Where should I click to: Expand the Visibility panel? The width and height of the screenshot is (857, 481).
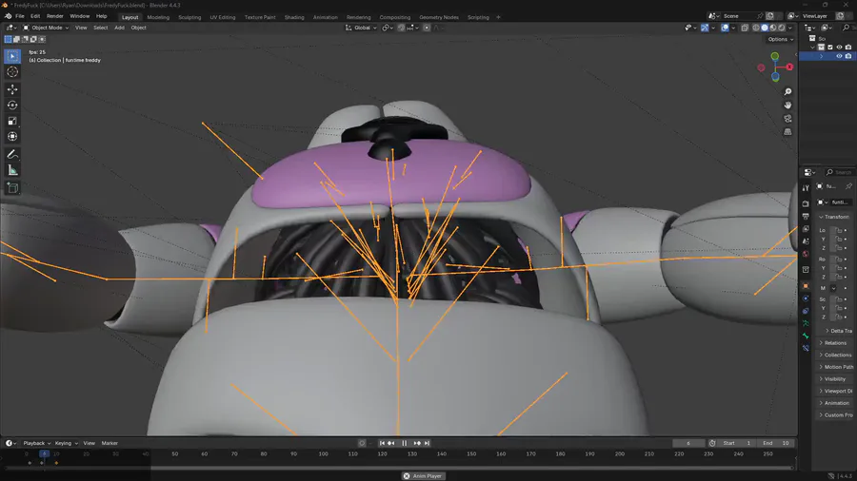coord(832,379)
